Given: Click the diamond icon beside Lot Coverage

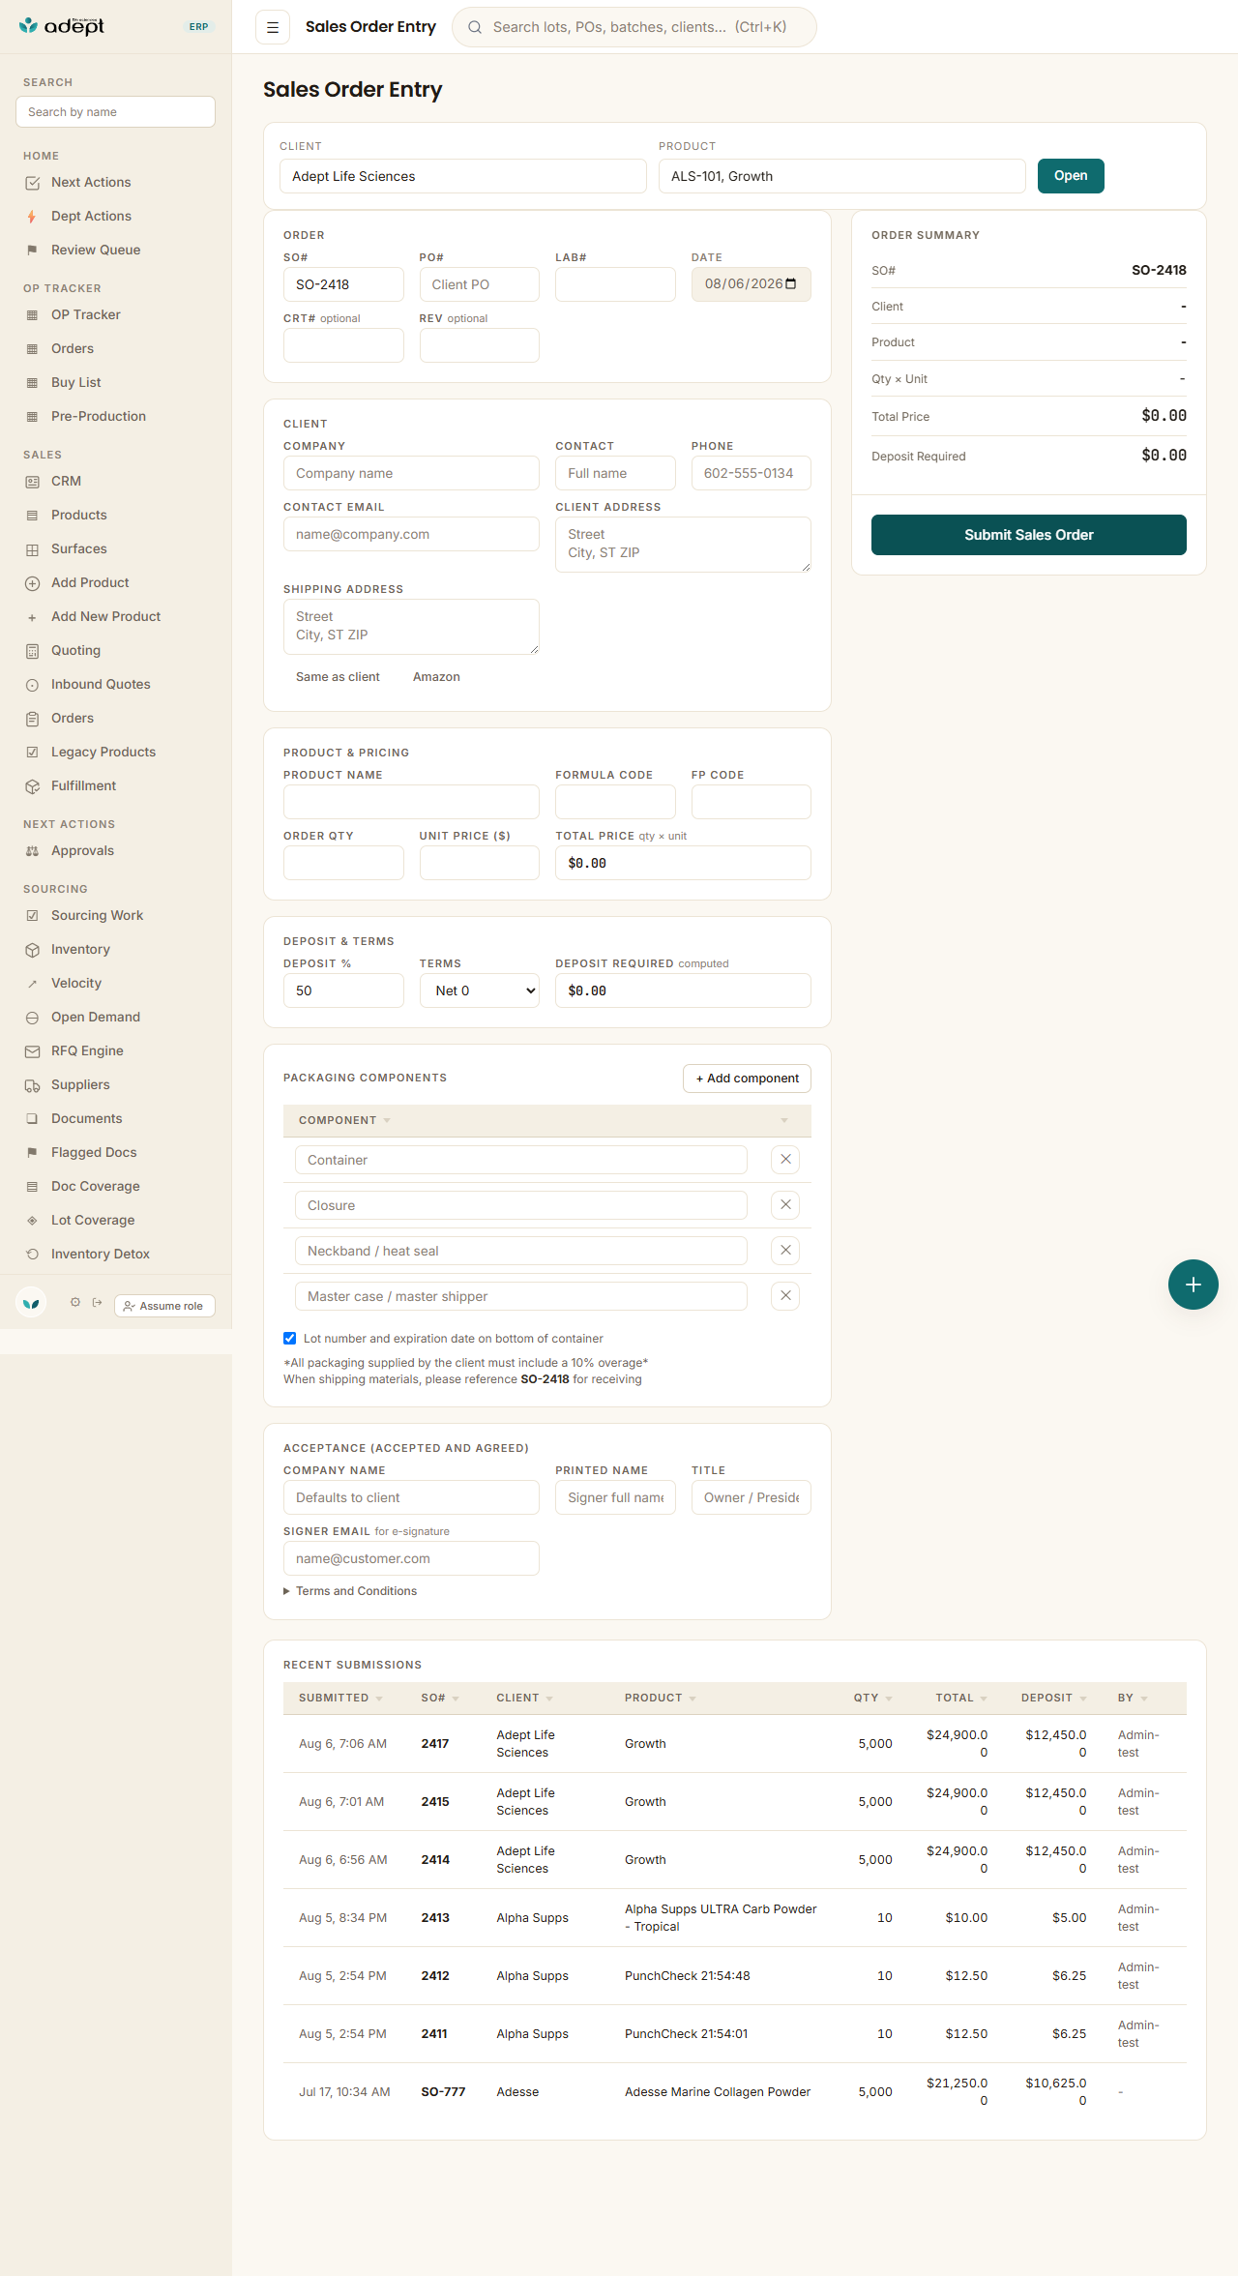Looking at the screenshot, I should coord(32,1221).
